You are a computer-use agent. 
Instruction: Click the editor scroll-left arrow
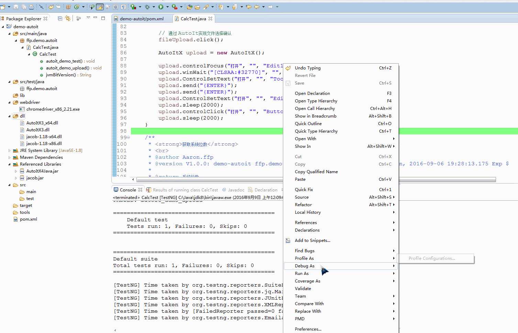pos(133,179)
